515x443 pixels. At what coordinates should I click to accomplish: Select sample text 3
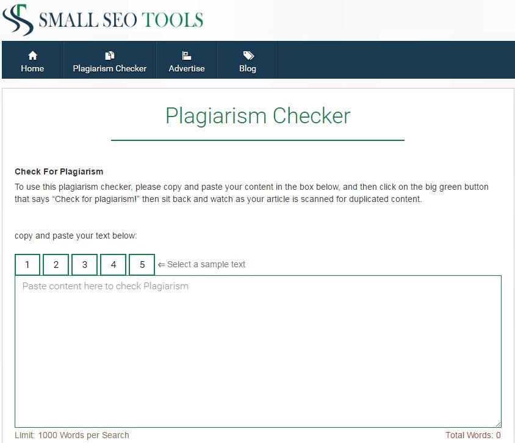tap(84, 264)
